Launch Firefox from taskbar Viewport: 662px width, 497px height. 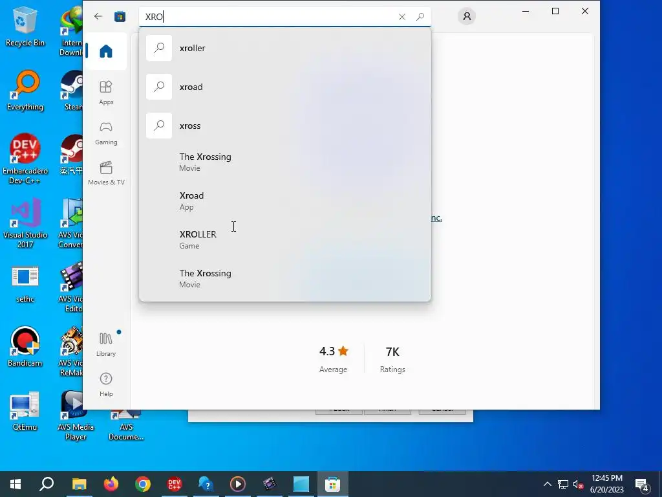[x=111, y=484]
